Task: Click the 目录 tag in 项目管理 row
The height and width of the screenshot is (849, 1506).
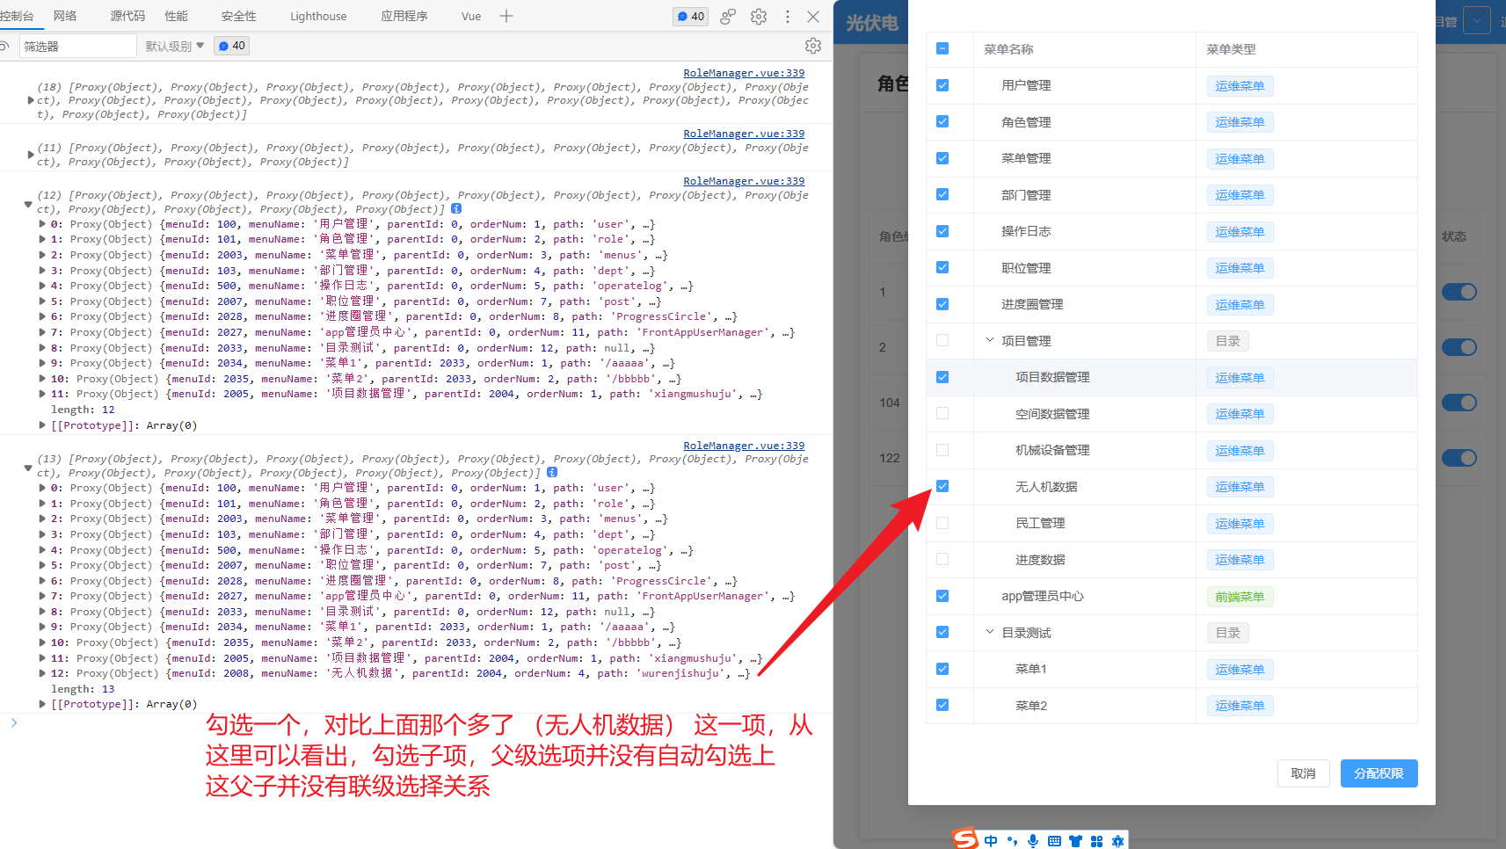Action: pos(1228,341)
